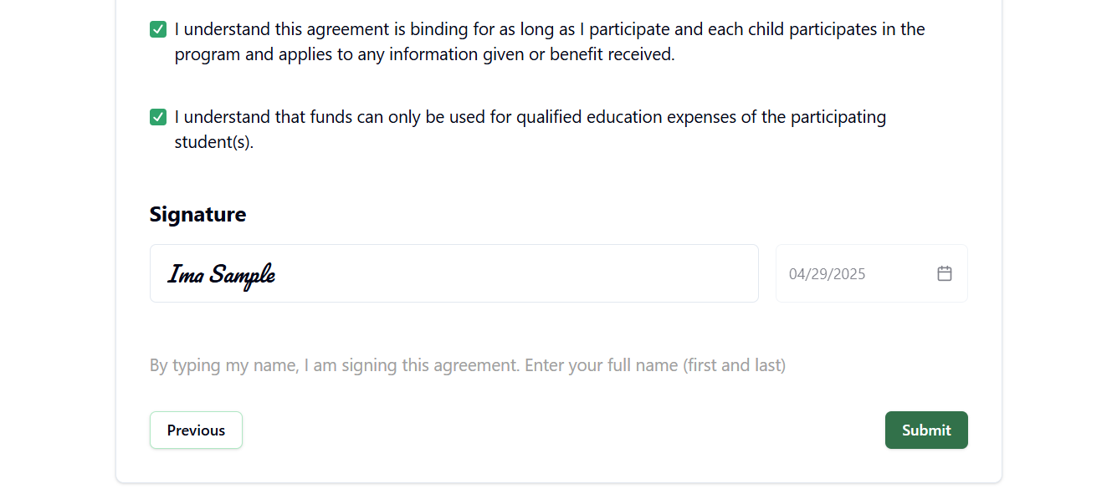The height and width of the screenshot is (494, 1112).
Task: Click 'program and applies' label line
Action: click(424, 54)
